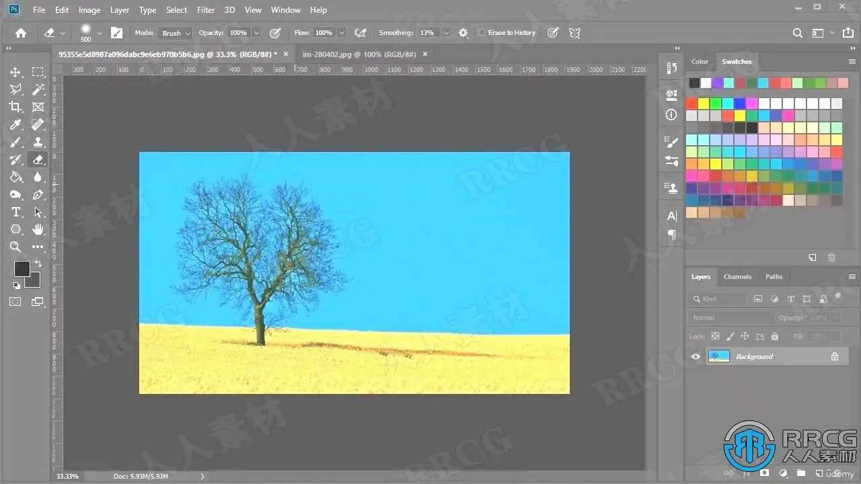The image size is (861, 484).
Task: Click the Home icon in options bar
Action: pos(21,32)
